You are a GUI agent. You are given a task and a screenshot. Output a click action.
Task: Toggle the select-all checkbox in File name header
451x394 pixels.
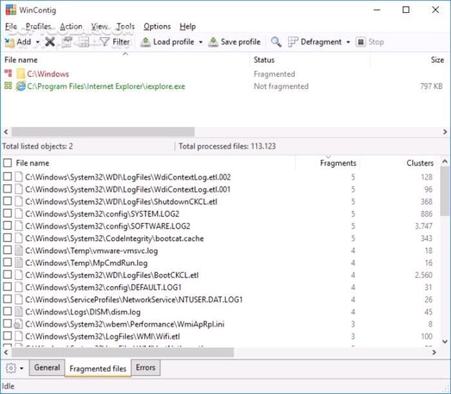click(7, 164)
